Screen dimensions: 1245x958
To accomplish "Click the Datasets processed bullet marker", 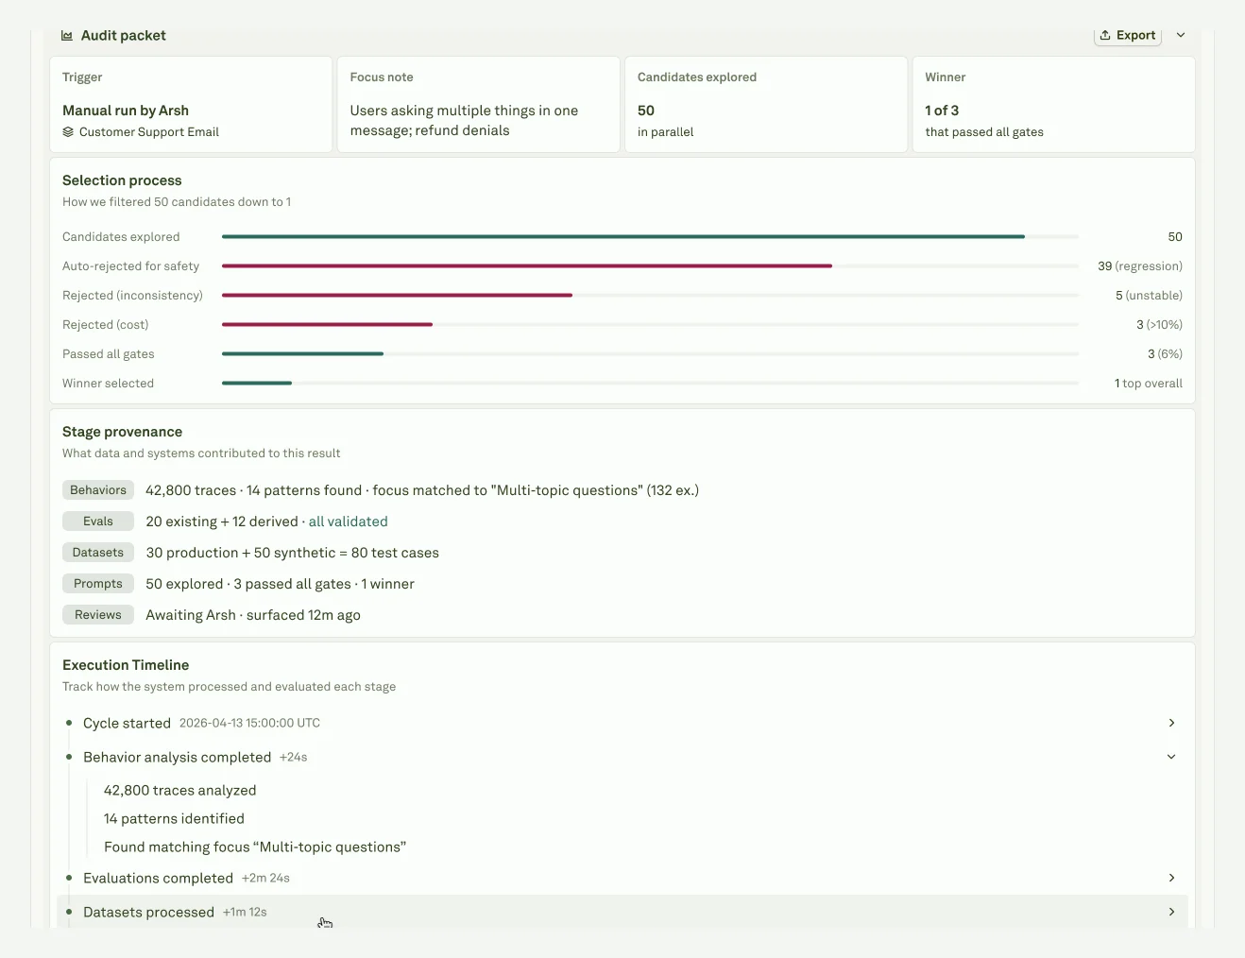I will (69, 912).
